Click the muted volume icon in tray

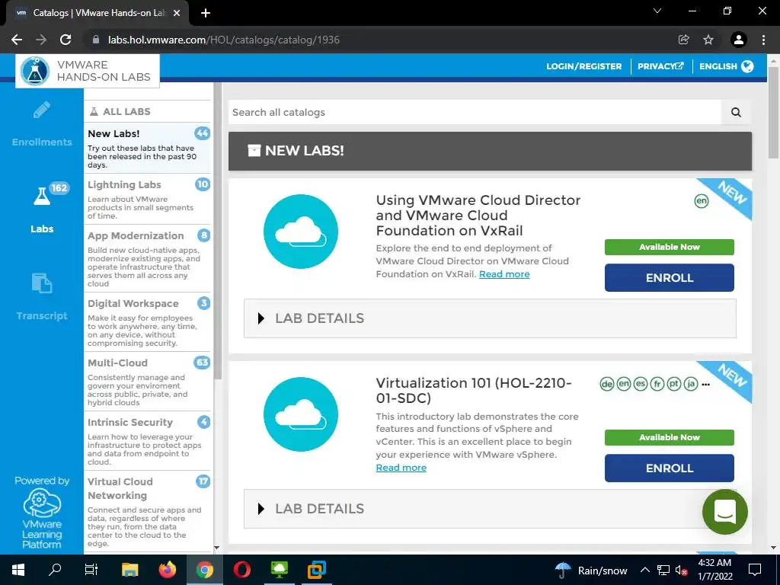(x=681, y=571)
